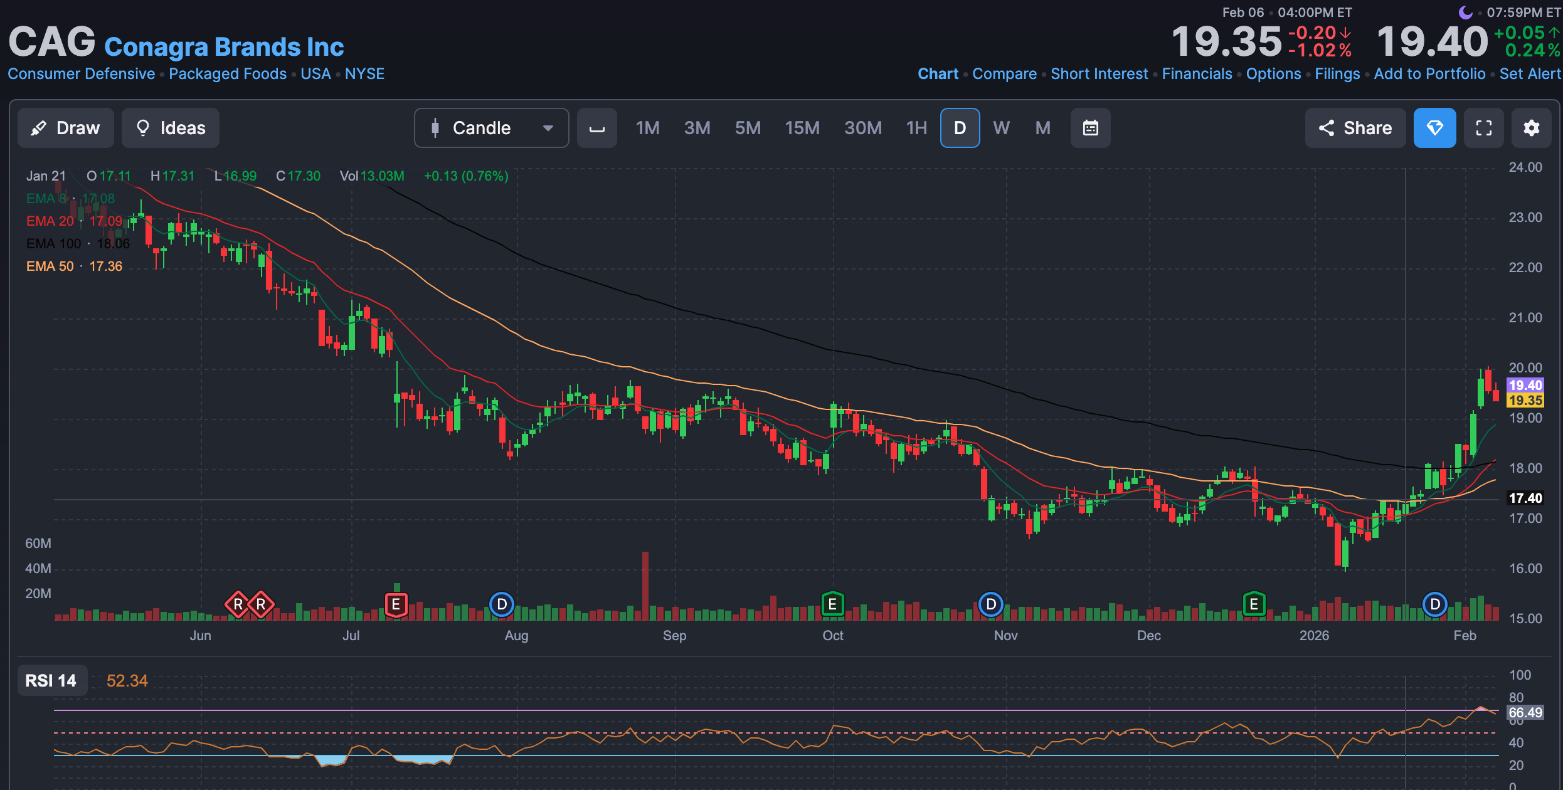The height and width of the screenshot is (790, 1563).
Task: Click the first R marker in June
Action: pos(238,604)
